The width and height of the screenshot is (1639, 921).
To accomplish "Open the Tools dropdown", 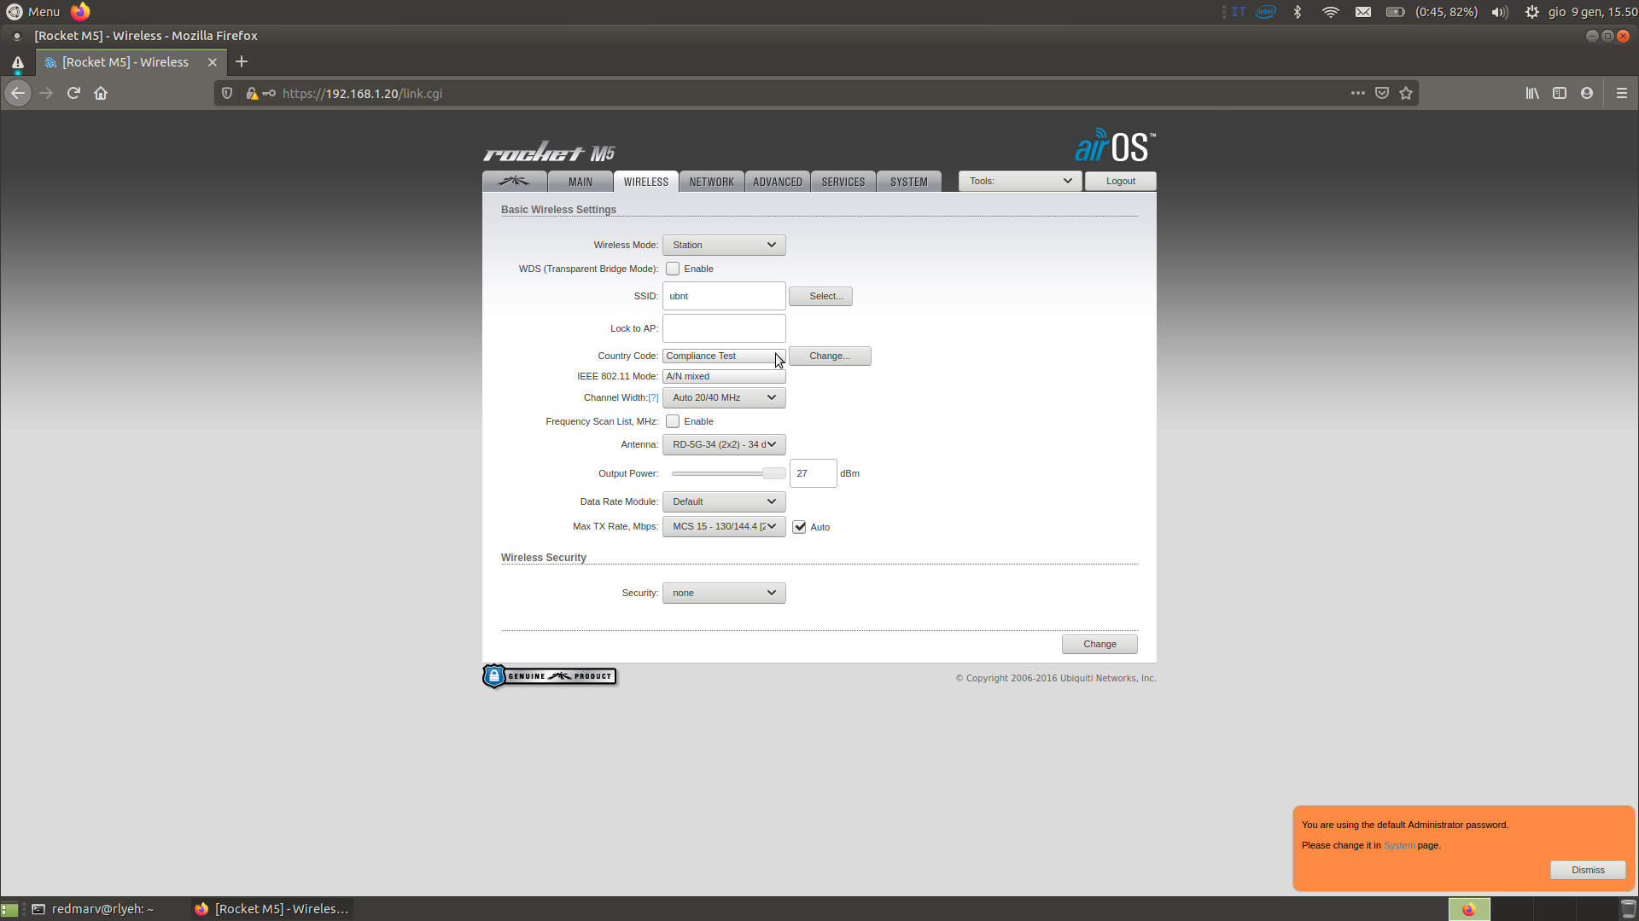I will click(1020, 181).
